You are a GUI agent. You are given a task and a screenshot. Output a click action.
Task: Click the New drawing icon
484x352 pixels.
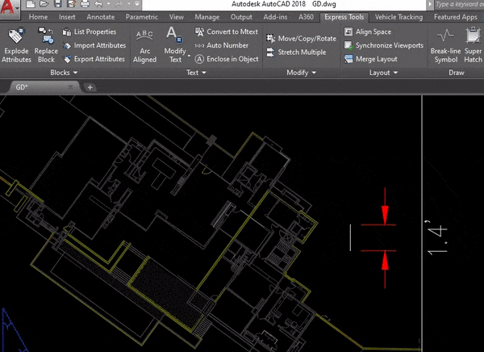[x=31, y=4]
